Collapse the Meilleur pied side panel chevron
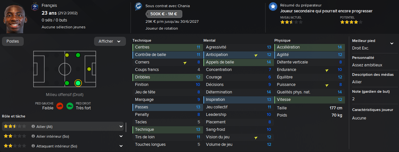 click(392, 43)
